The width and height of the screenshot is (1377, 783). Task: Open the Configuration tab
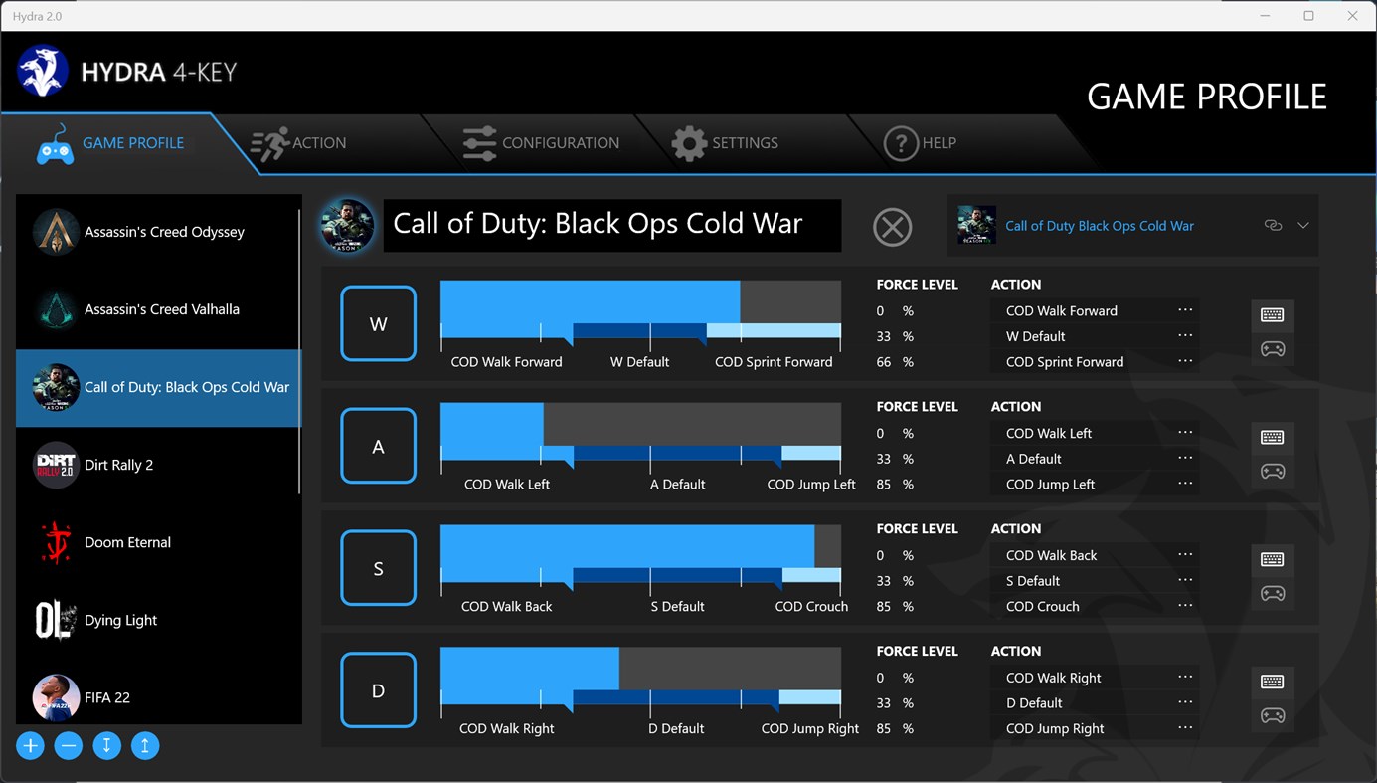542,142
